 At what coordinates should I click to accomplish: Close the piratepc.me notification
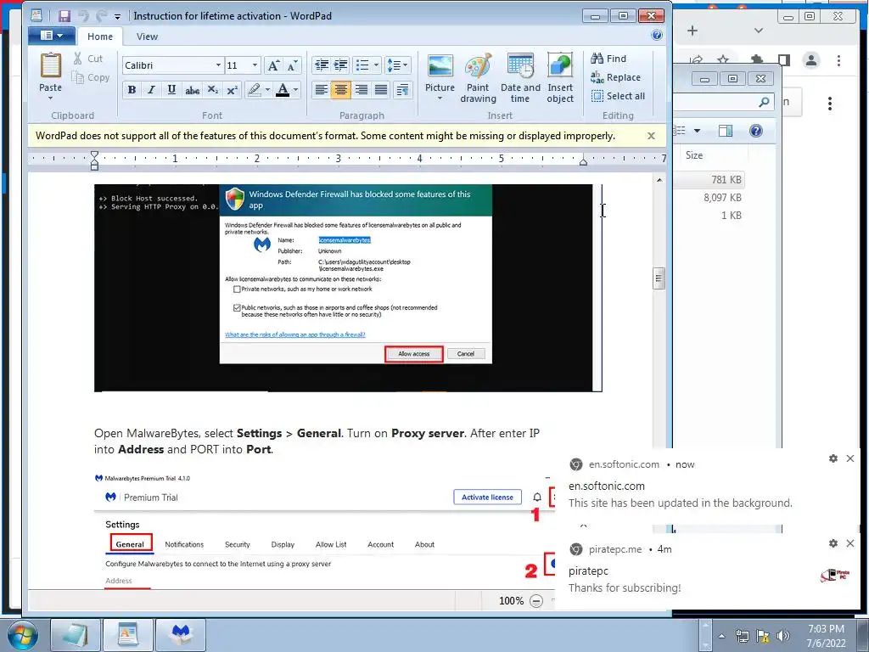[850, 543]
